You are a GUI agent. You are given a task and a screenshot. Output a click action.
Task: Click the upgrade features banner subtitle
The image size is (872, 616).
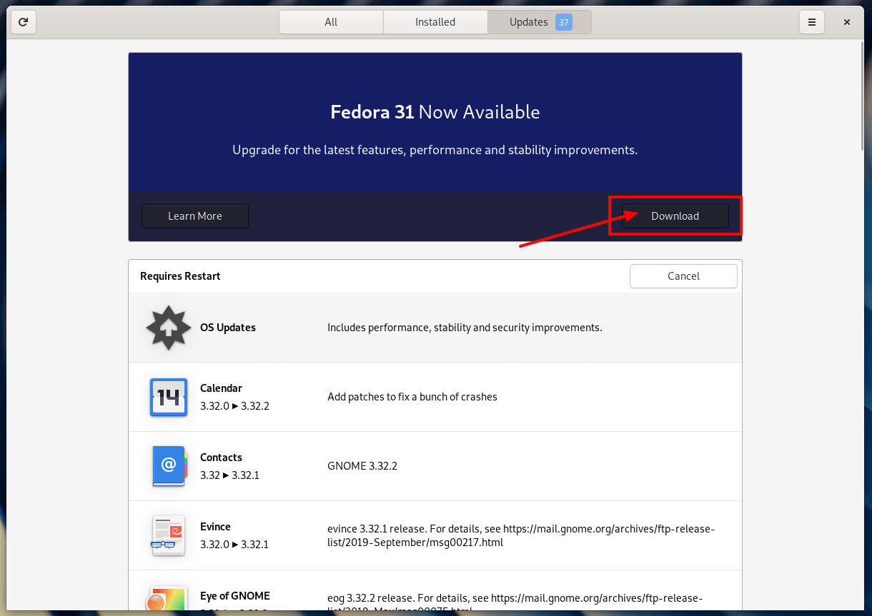pos(435,151)
